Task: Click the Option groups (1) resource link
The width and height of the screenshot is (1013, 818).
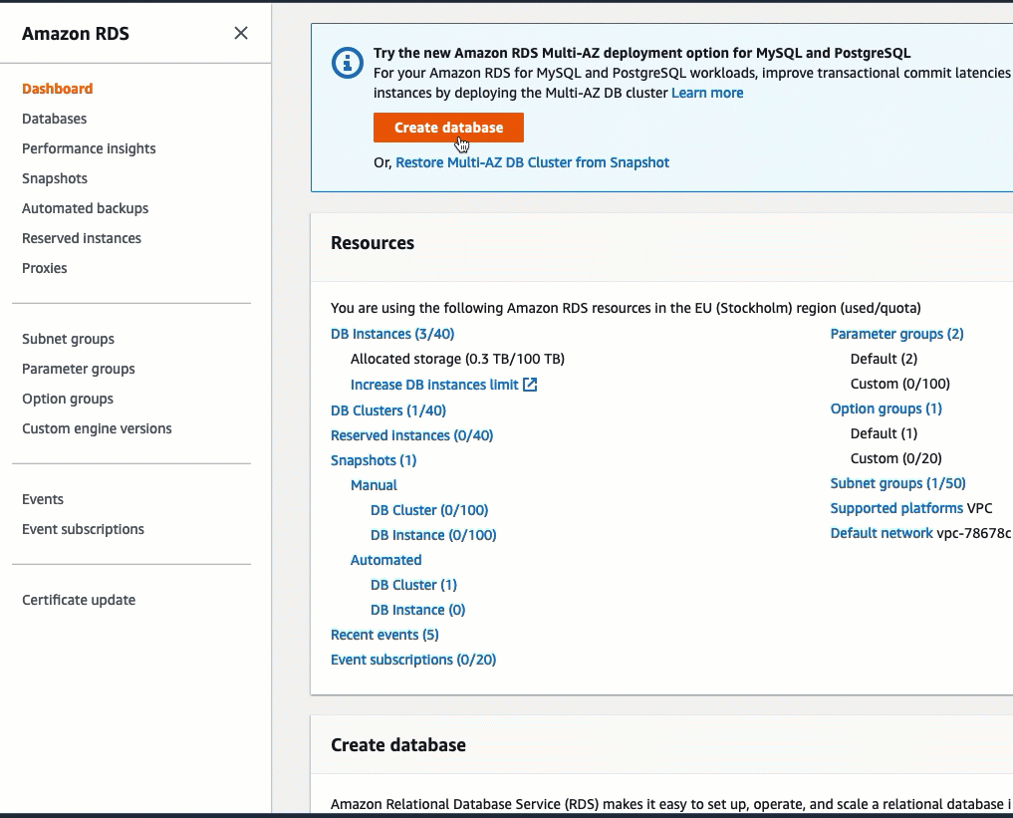Action: point(886,409)
